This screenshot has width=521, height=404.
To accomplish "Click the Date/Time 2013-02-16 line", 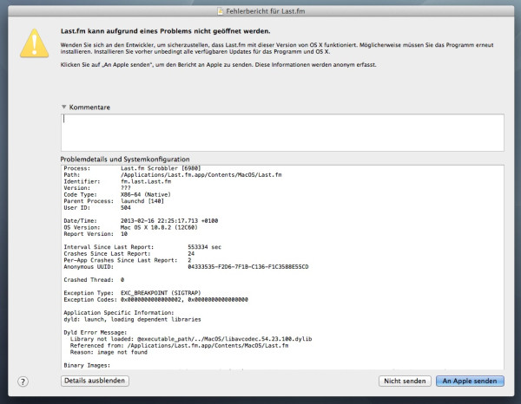I will click(141, 220).
